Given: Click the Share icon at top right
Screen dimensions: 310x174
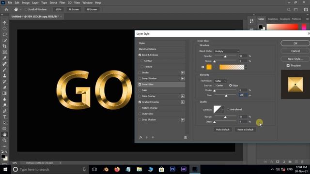Looking at the screenshot, I should point(306,10).
